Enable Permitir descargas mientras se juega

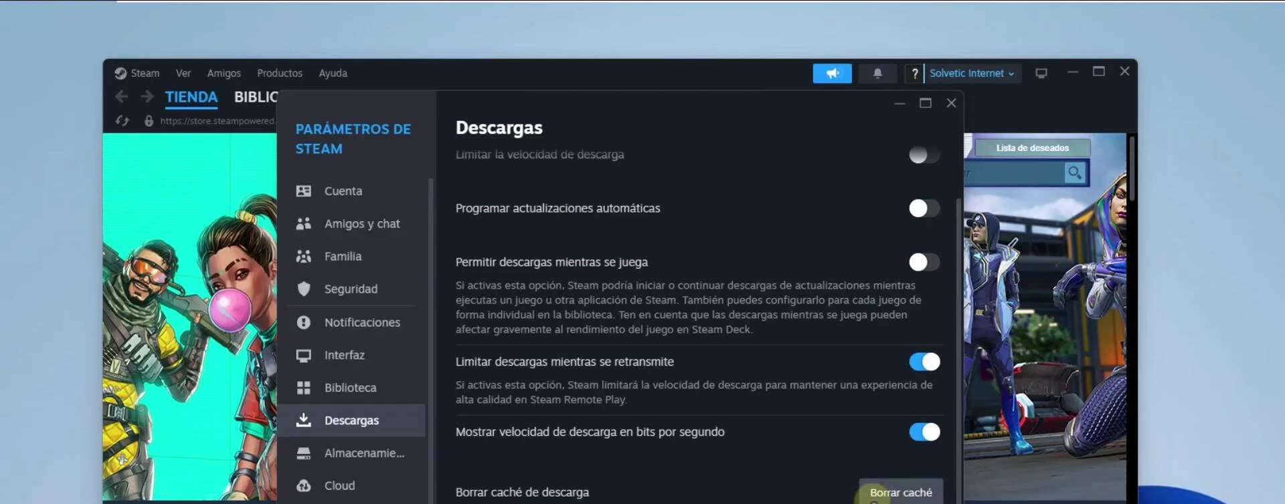(924, 262)
